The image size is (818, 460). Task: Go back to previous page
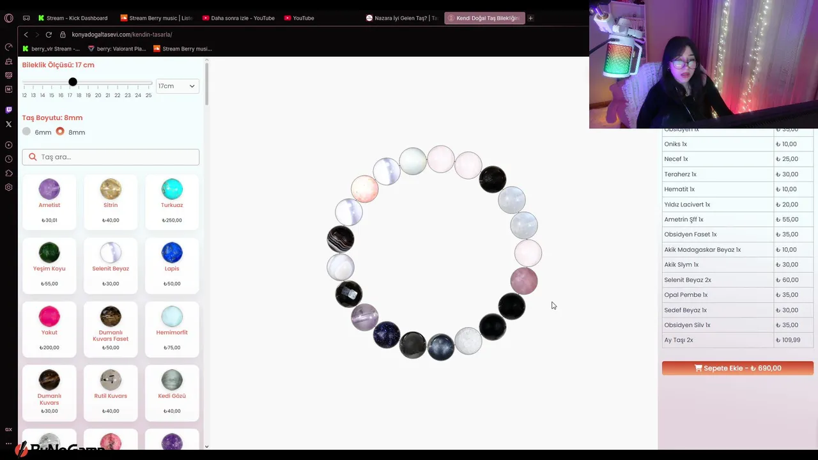pyautogui.click(x=26, y=34)
